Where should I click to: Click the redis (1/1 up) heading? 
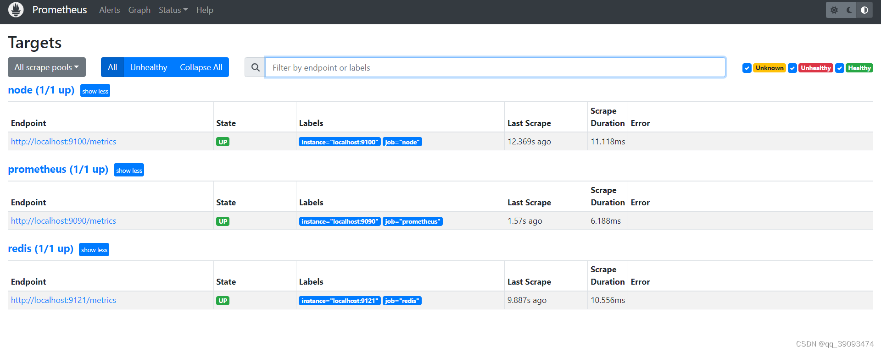coord(41,249)
